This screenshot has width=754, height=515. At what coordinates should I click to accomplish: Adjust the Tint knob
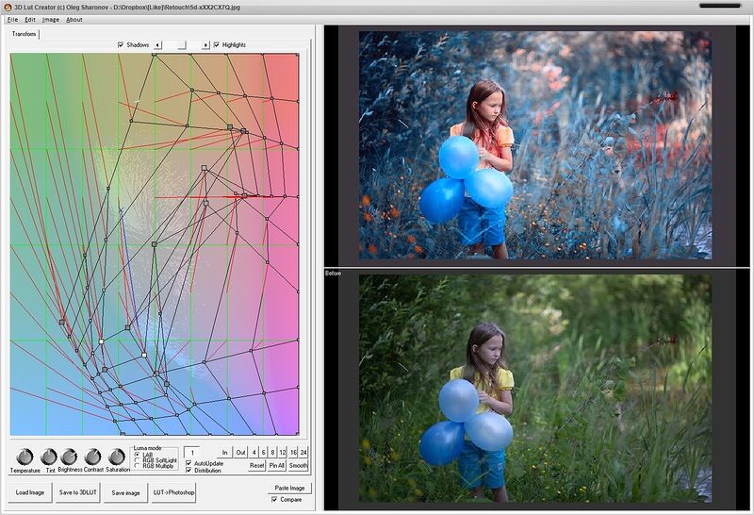click(x=49, y=457)
